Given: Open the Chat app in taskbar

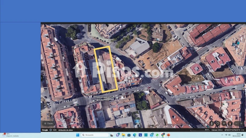Looking at the screenshot, I should click(117, 135).
